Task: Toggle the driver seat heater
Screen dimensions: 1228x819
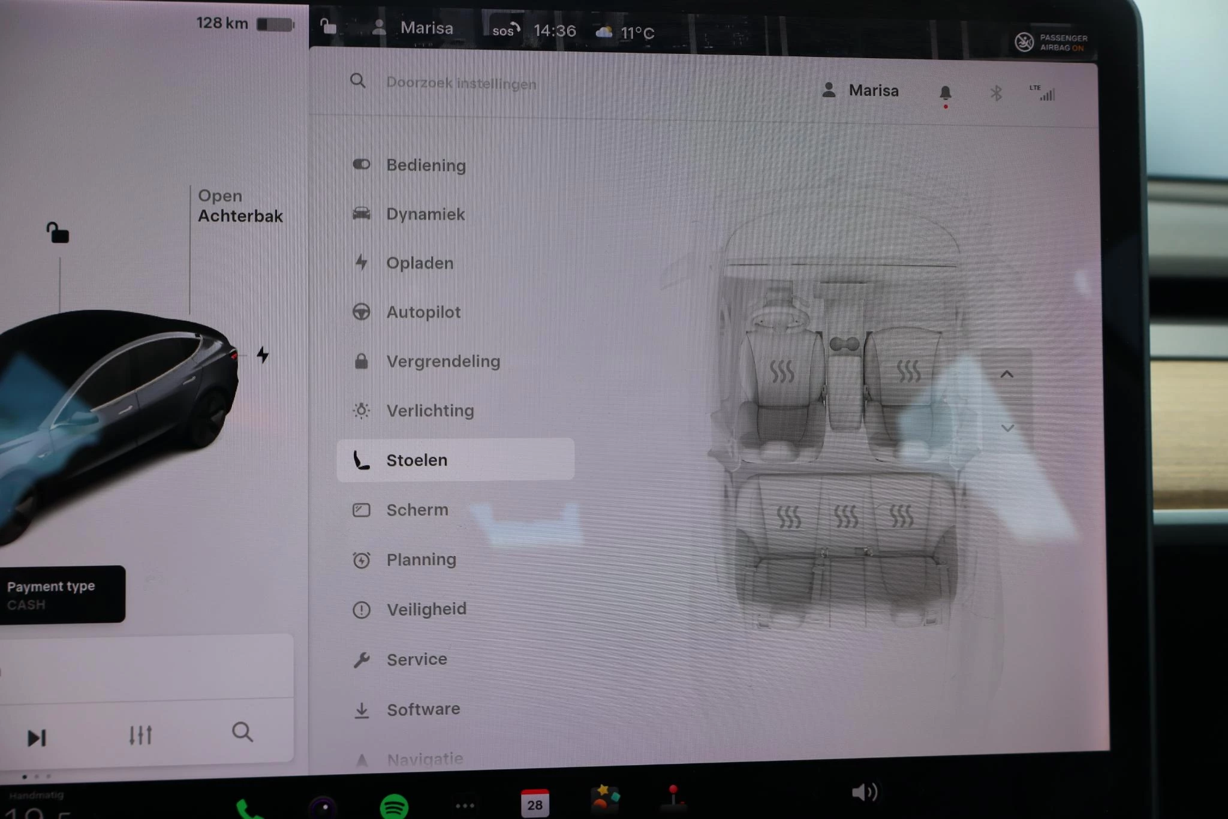Action: 782,372
